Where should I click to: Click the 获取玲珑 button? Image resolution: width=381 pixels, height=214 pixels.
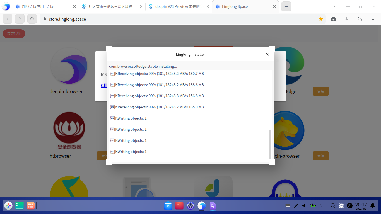pos(14,33)
